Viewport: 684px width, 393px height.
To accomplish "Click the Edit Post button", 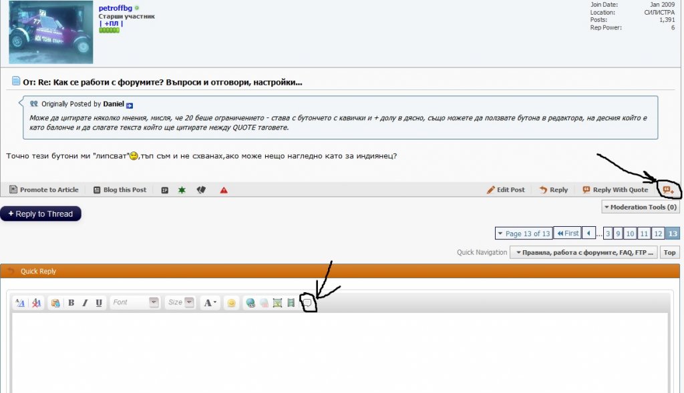I will point(506,189).
